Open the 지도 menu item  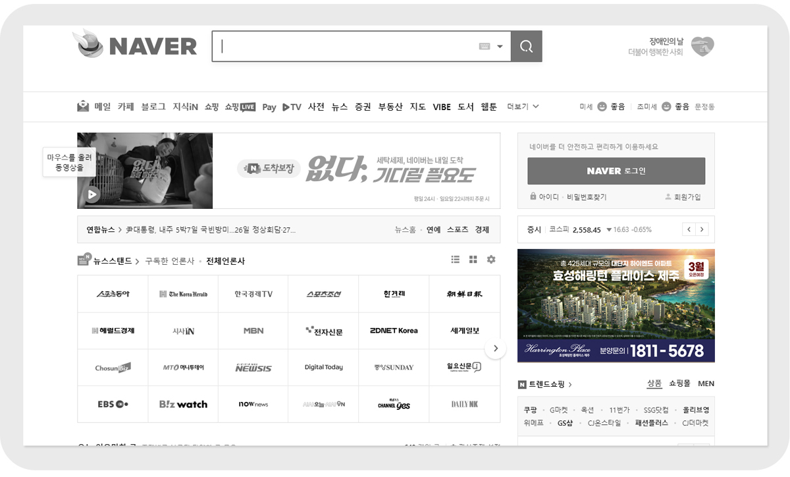tap(417, 106)
